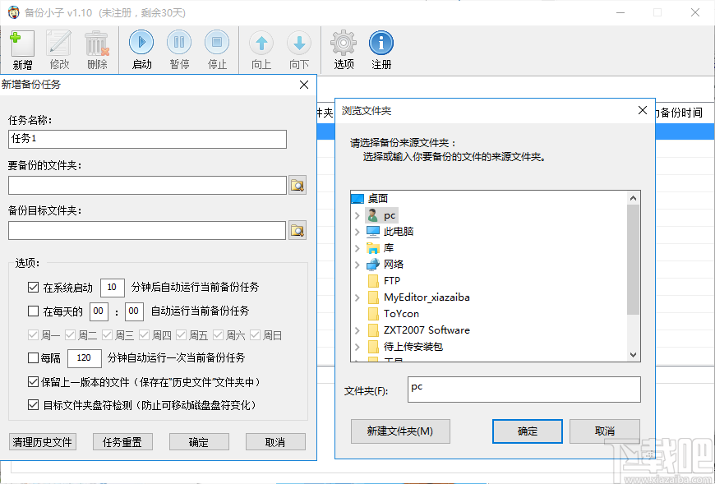Expand the 此电脑 tree node
The height and width of the screenshot is (484, 715).
(357, 232)
